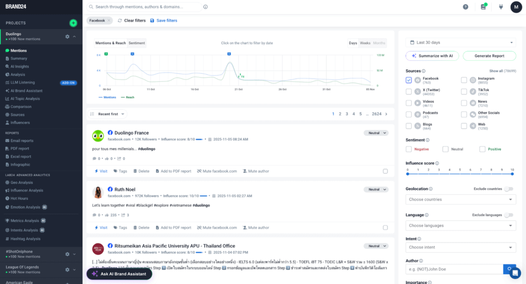Screen dimensions: 526x284
Task: Open Influencers in the sidebar
Action: tap(20, 123)
